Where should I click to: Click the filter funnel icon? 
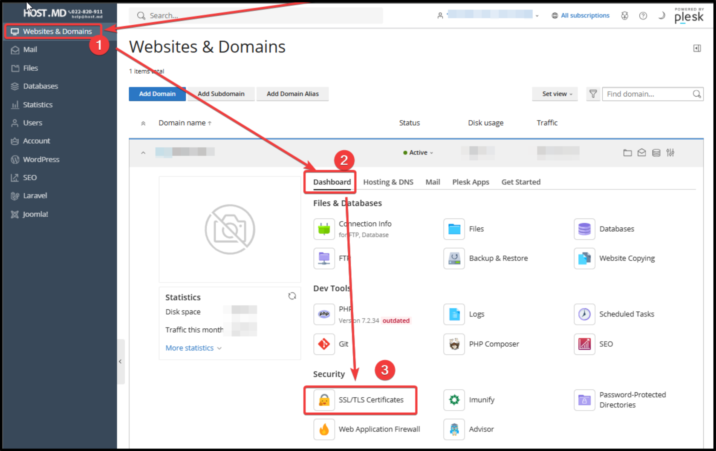(593, 94)
